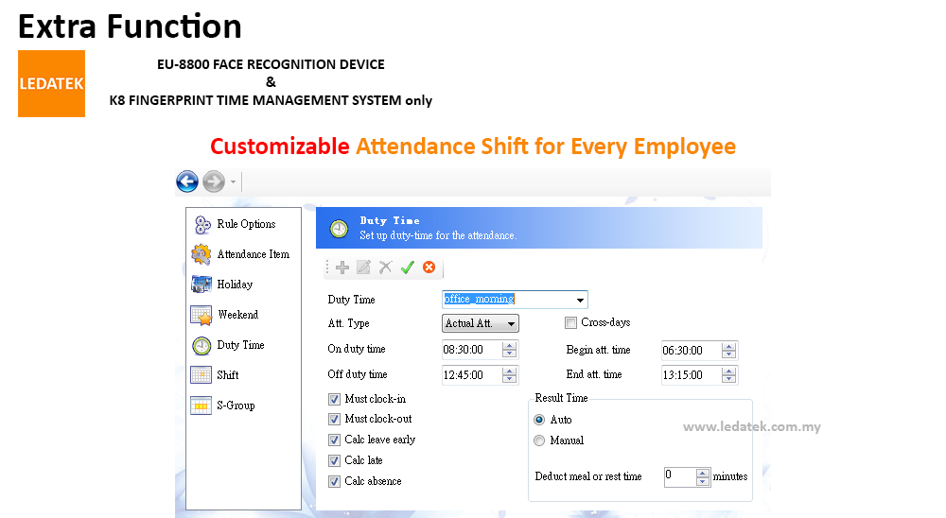The image size is (946, 518).
Task: Click the Attendance Item icon
Action: click(201, 254)
